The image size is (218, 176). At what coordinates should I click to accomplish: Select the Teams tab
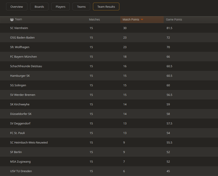pyautogui.click(x=81, y=7)
